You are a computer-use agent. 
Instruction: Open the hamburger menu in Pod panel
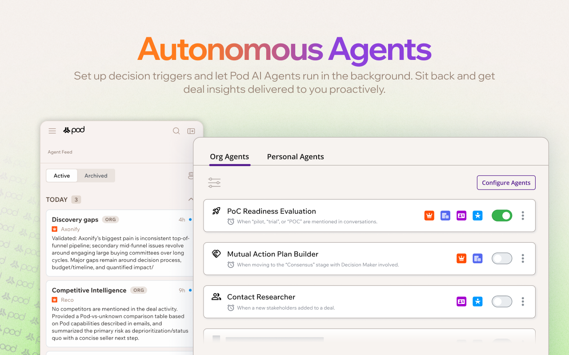pyautogui.click(x=52, y=131)
